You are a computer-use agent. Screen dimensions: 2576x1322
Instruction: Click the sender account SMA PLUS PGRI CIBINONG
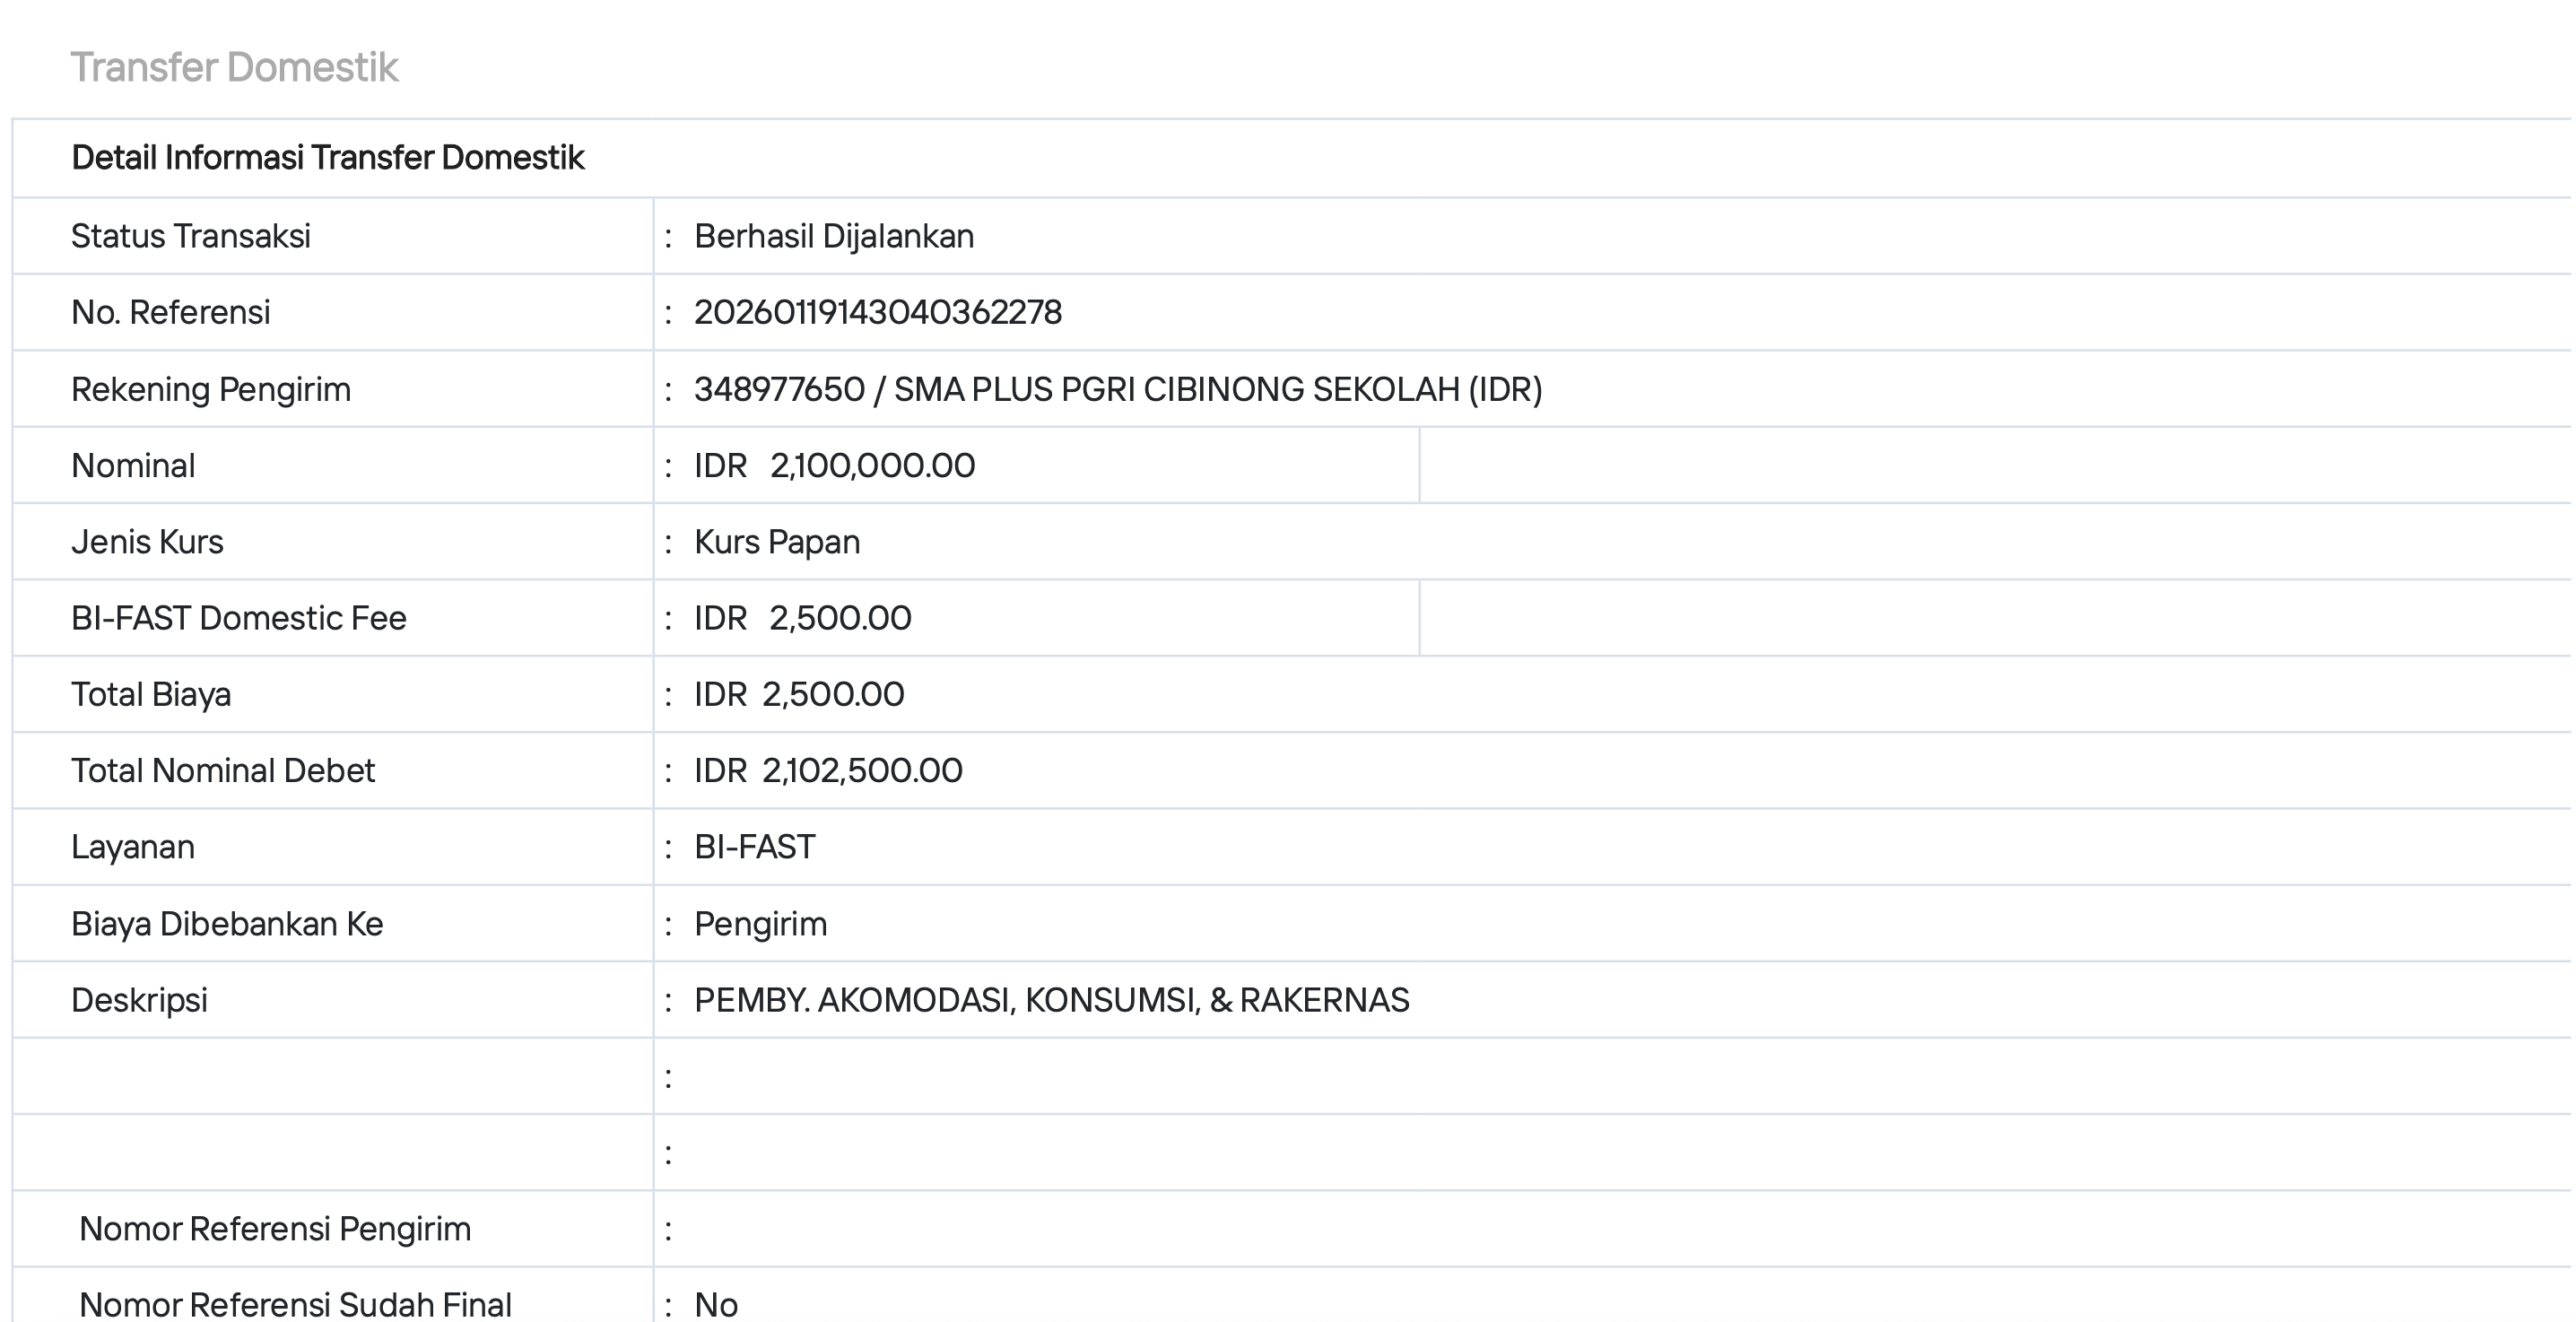1117,389
